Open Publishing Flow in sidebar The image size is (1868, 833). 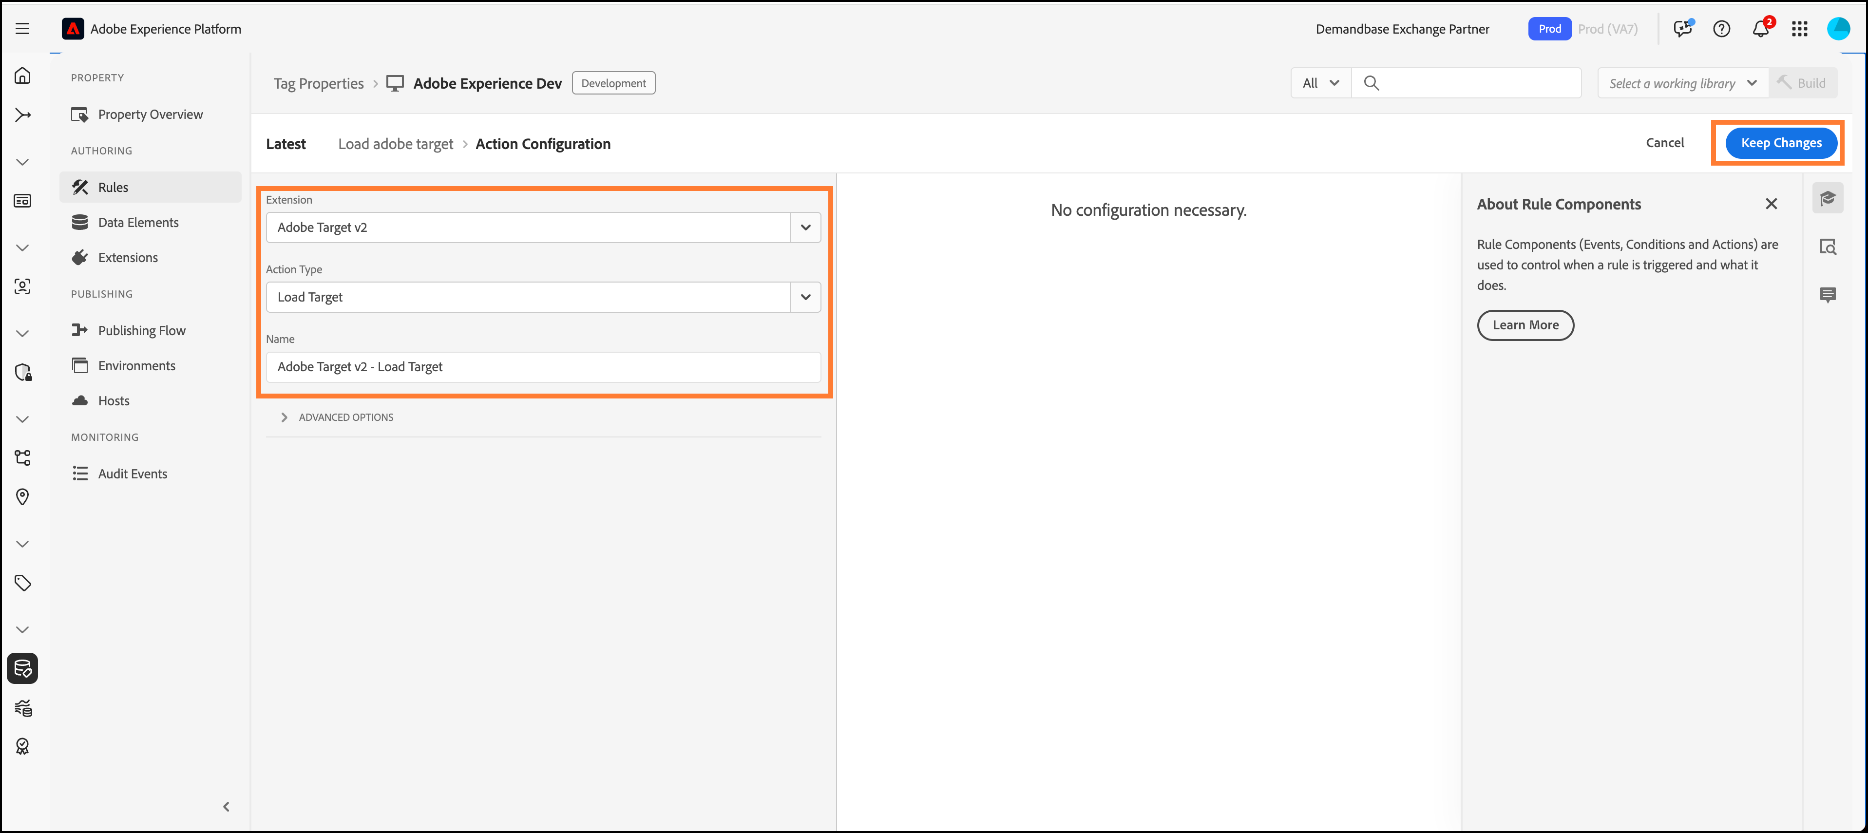[141, 331]
